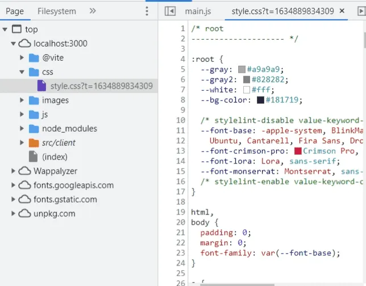366x286 pixels.
Task: Select the images folder label
Action: tap(55, 100)
